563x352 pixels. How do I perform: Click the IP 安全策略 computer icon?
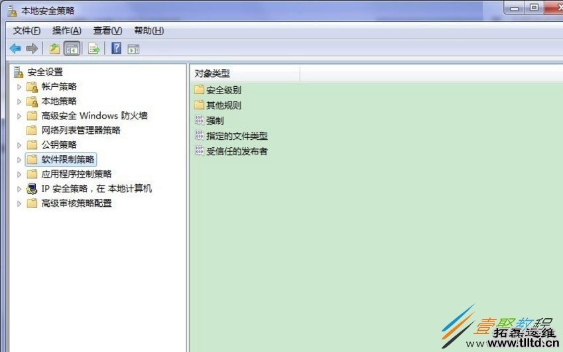point(32,189)
